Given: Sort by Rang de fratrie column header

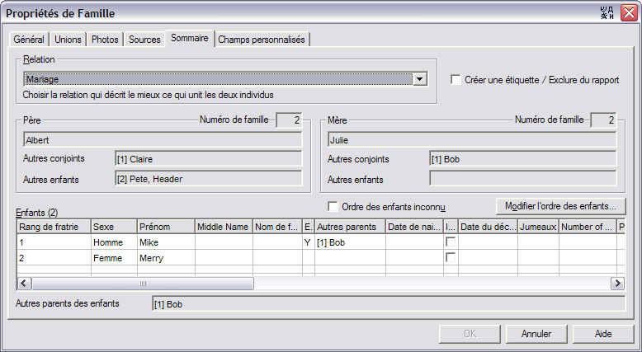Looking at the screenshot, I should tap(54, 227).
